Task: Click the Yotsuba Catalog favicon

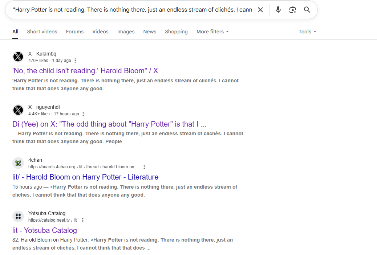Action: 18,217
